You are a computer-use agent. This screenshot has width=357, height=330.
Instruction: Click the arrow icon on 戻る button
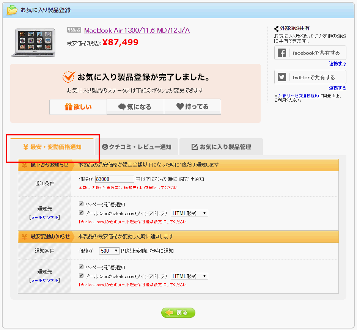(169, 313)
